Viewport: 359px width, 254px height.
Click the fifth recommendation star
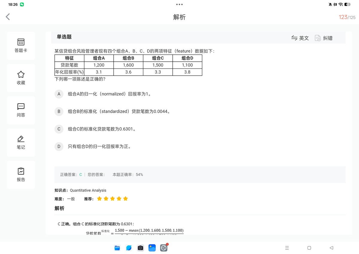click(125, 199)
